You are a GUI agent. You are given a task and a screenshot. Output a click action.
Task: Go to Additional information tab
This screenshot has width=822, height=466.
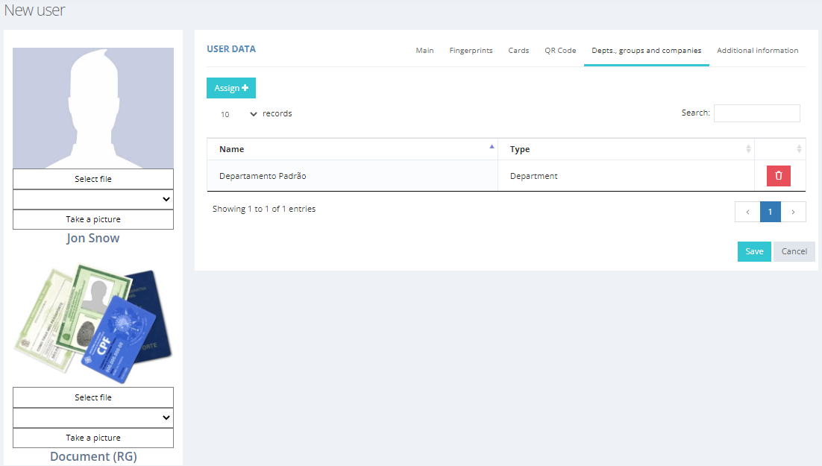click(757, 51)
